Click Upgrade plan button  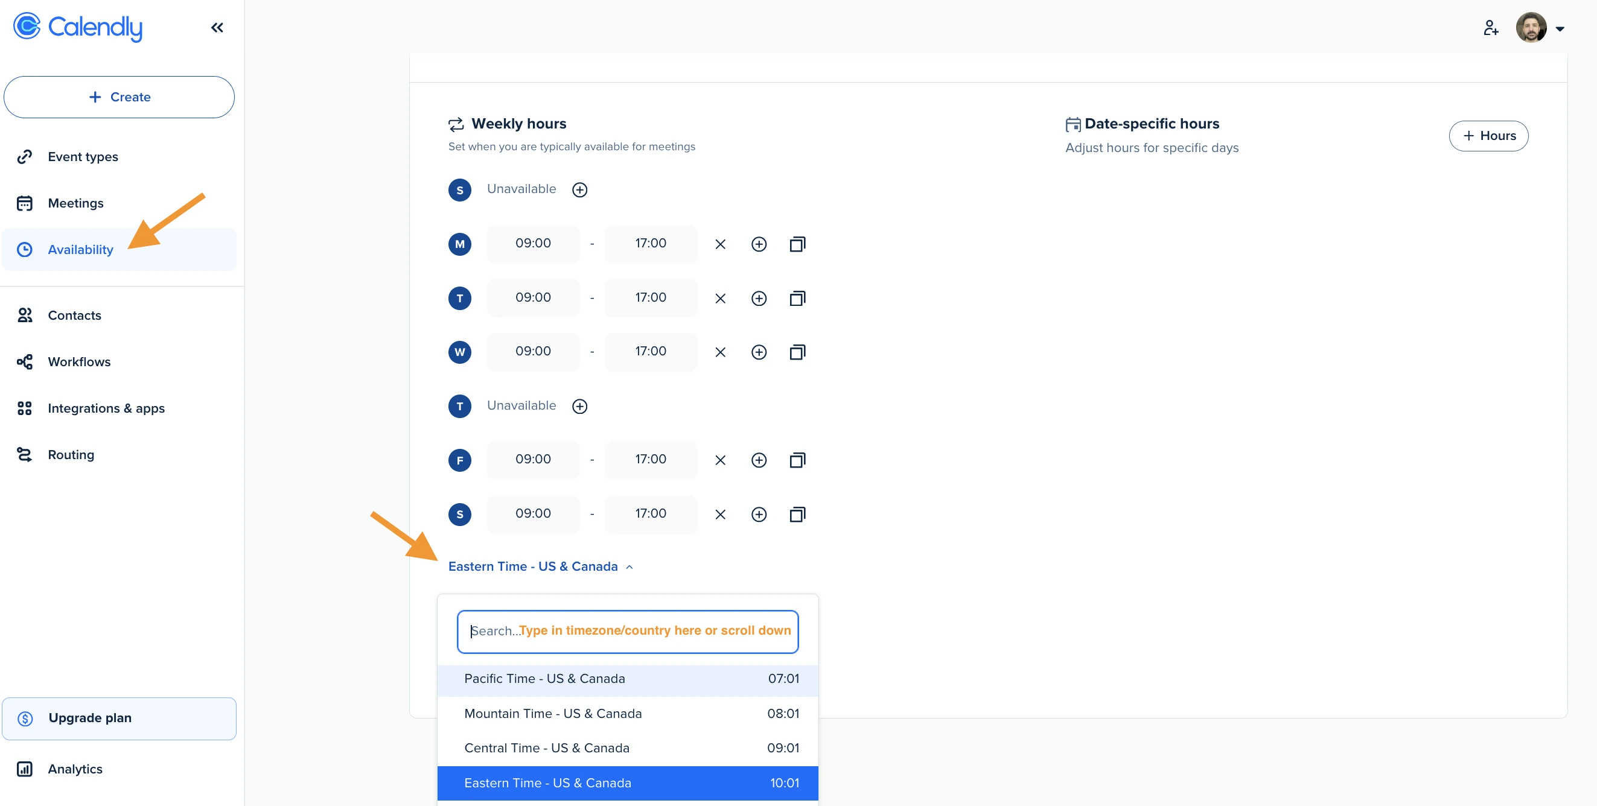point(119,719)
